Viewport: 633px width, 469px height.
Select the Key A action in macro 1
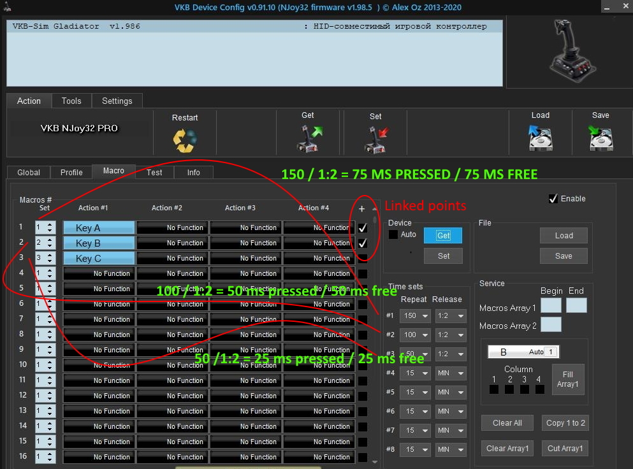pos(99,228)
